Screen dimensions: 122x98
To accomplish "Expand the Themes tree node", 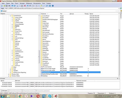I will (12, 59).
